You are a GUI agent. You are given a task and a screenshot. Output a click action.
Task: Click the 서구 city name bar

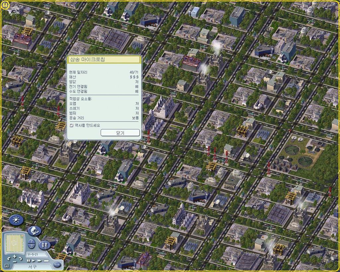coord(32,267)
